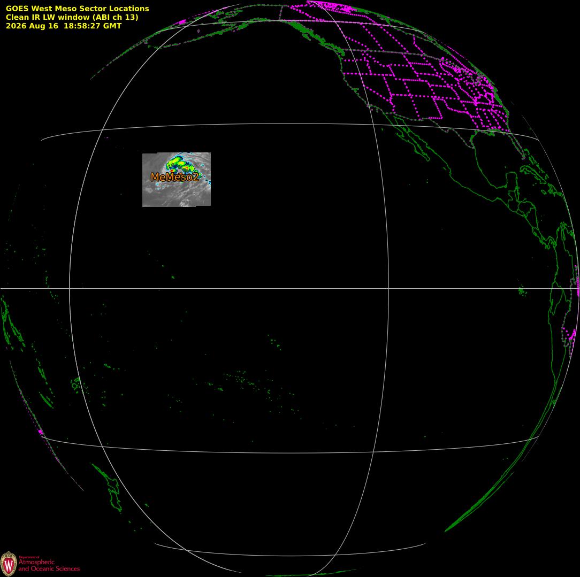This screenshot has width=580, height=577.
Task: Click the Clean IR LW window channel text
Action: click(72, 17)
